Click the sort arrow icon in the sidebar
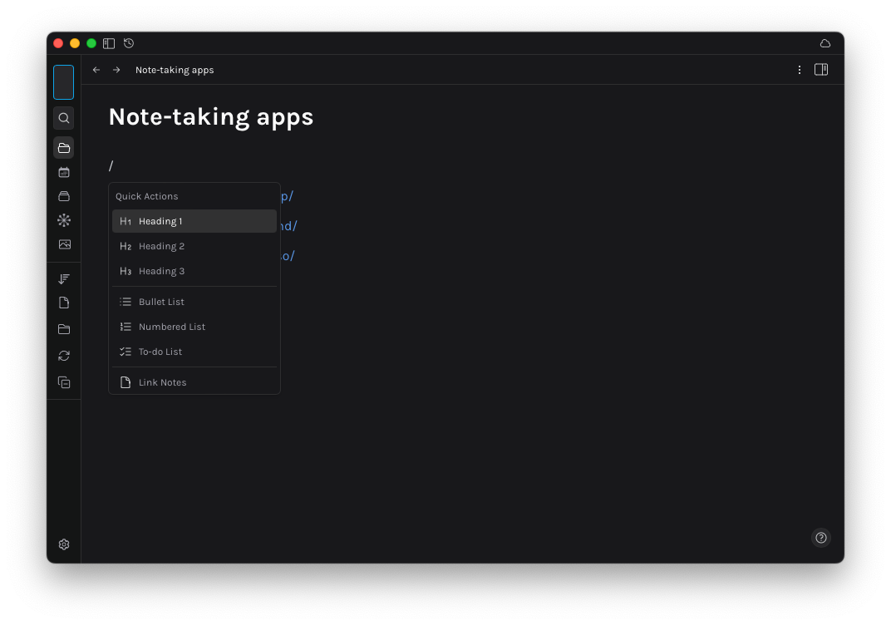The height and width of the screenshot is (625, 891). pos(64,278)
